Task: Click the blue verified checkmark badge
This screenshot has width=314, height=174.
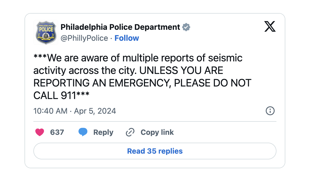Action: click(186, 27)
